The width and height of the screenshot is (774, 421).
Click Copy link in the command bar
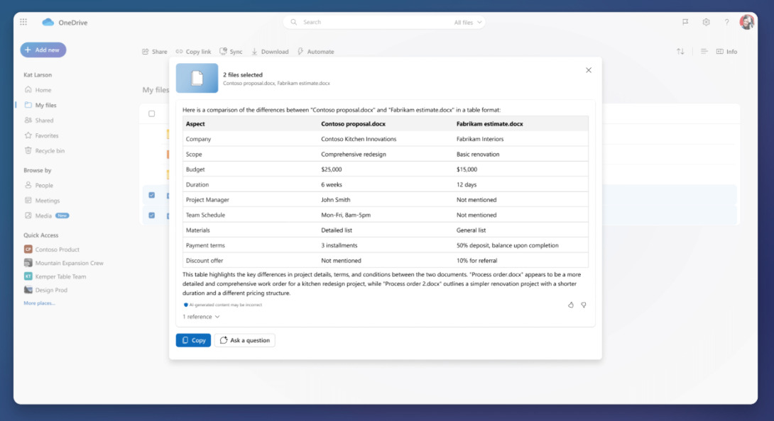193,51
